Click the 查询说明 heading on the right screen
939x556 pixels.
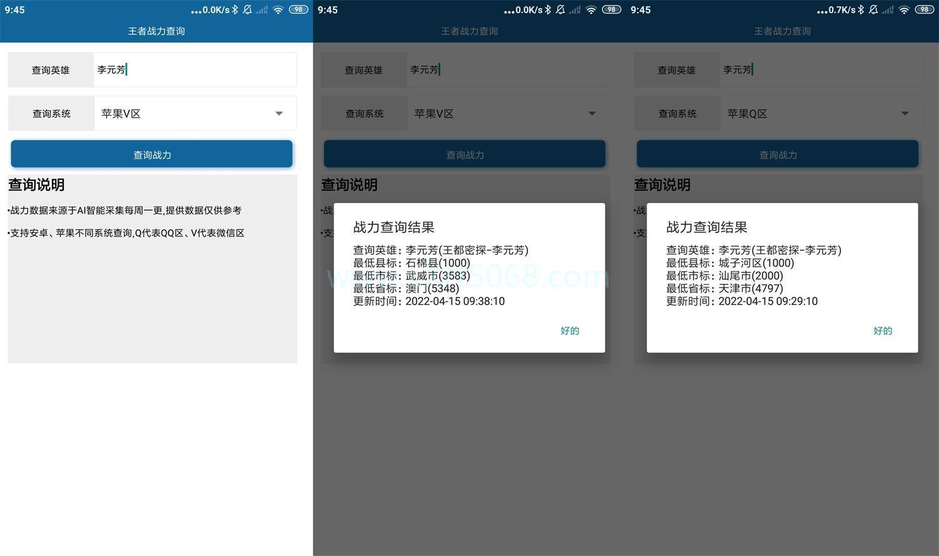pos(662,185)
